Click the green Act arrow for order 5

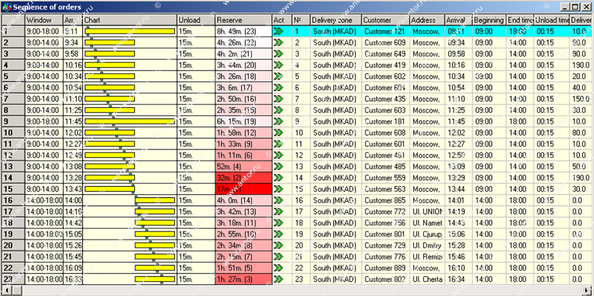click(279, 76)
